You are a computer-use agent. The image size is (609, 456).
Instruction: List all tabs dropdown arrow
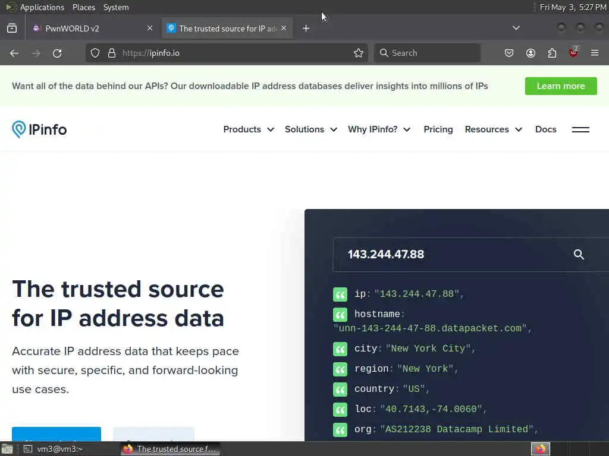tap(516, 28)
